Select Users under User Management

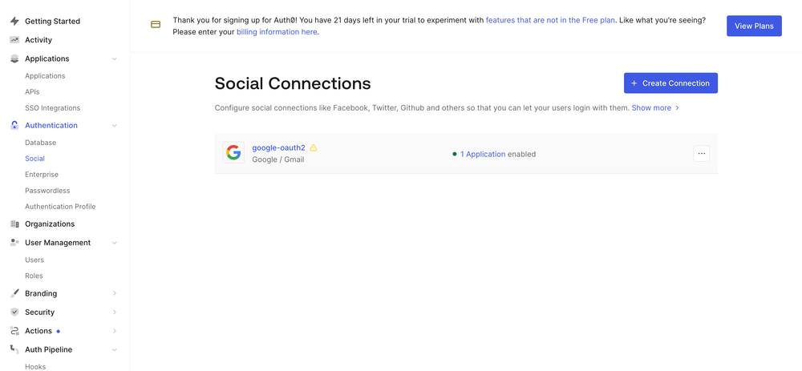click(x=34, y=260)
